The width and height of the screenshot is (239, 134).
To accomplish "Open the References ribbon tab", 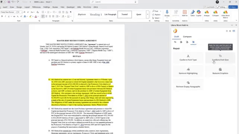I will pyautogui.click(x=37, y=7).
